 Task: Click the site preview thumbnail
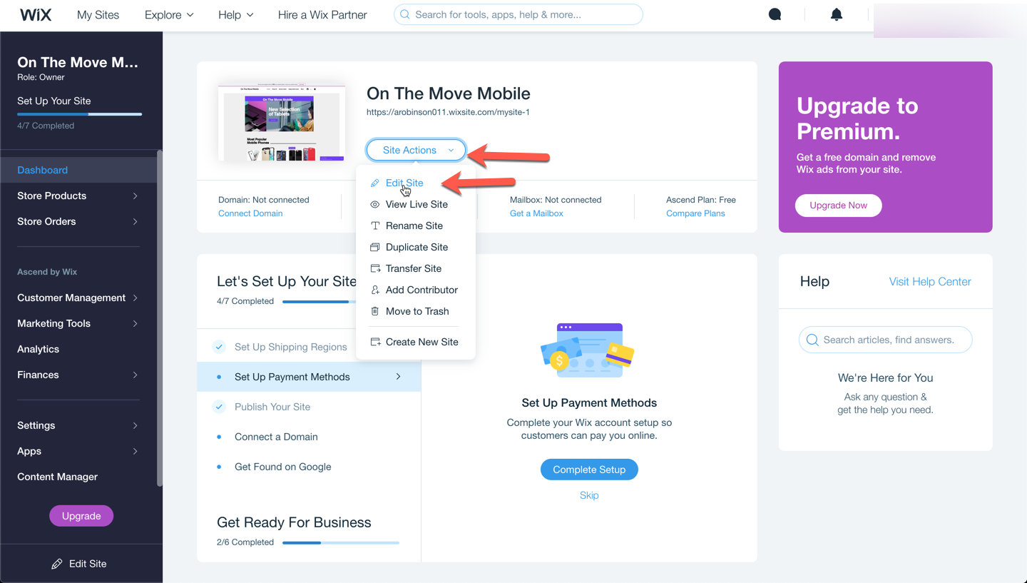coord(282,123)
